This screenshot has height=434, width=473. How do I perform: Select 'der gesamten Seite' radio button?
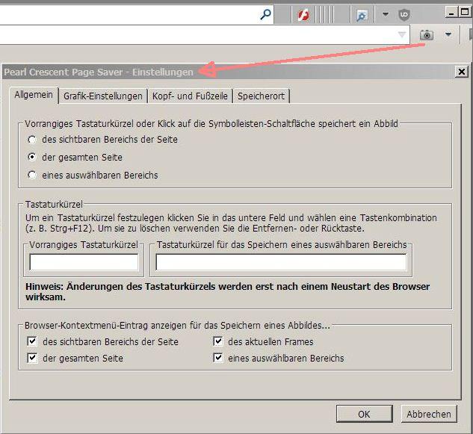(32, 157)
